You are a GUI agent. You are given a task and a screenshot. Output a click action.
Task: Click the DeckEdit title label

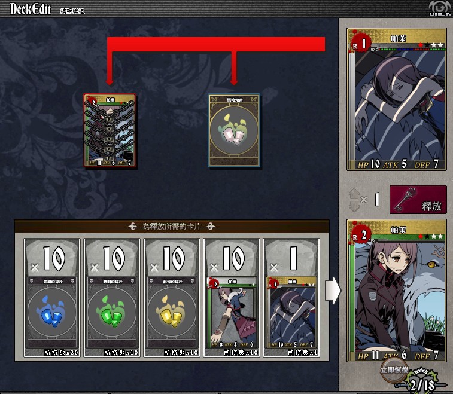pyautogui.click(x=31, y=9)
